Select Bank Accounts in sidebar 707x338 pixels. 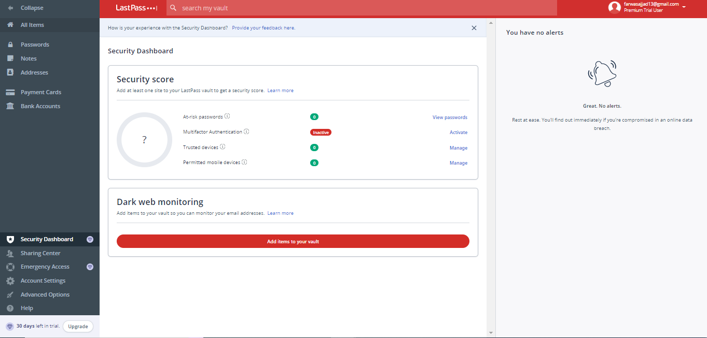tap(50, 106)
